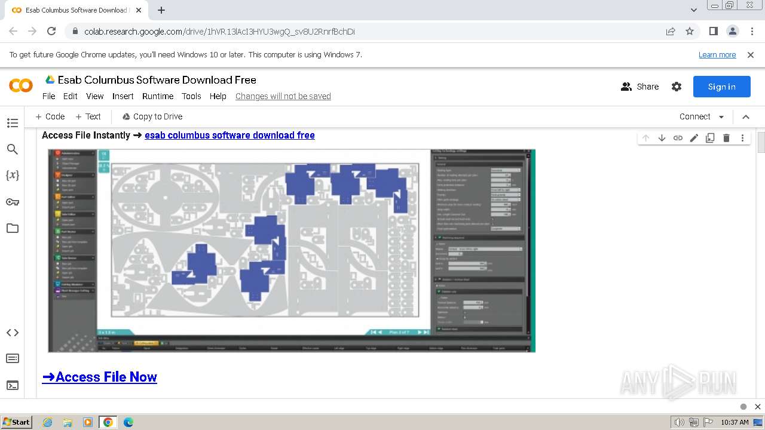765x430 pixels.
Task: Open the settings gear icon
Action: click(677, 87)
